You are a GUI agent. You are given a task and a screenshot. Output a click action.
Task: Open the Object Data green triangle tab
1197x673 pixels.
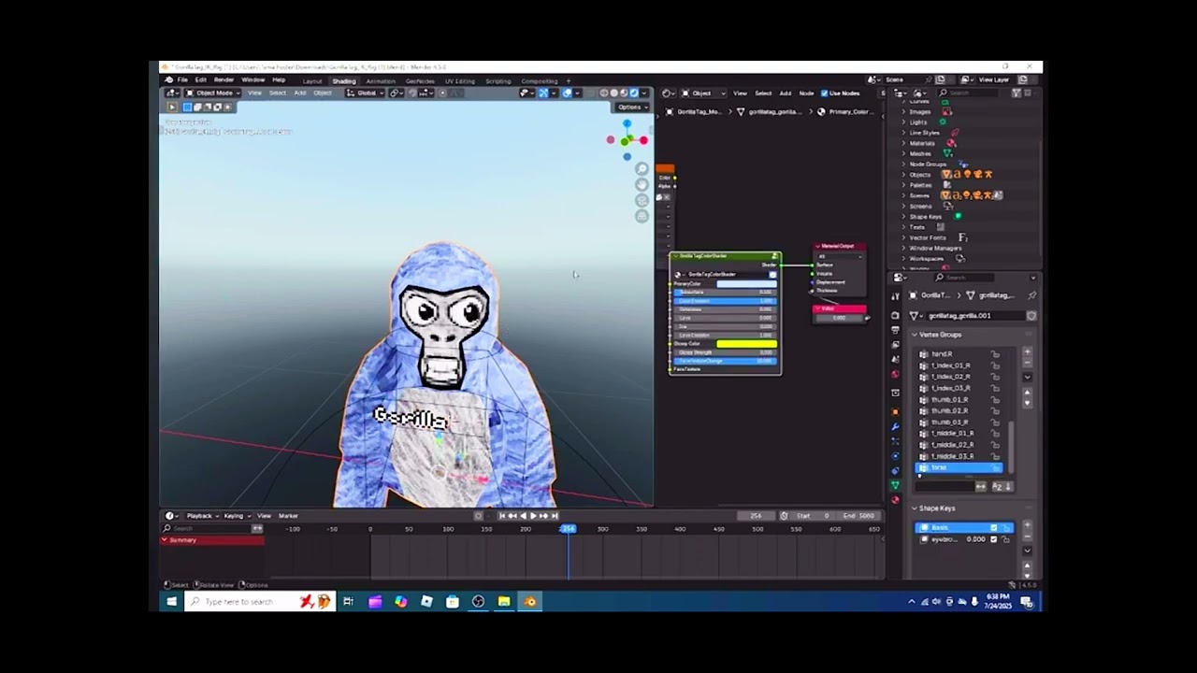coord(895,485)
